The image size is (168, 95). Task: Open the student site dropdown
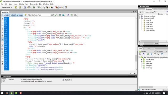coord(147,51)
